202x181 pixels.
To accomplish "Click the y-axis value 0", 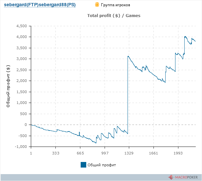I will point(26,125).
